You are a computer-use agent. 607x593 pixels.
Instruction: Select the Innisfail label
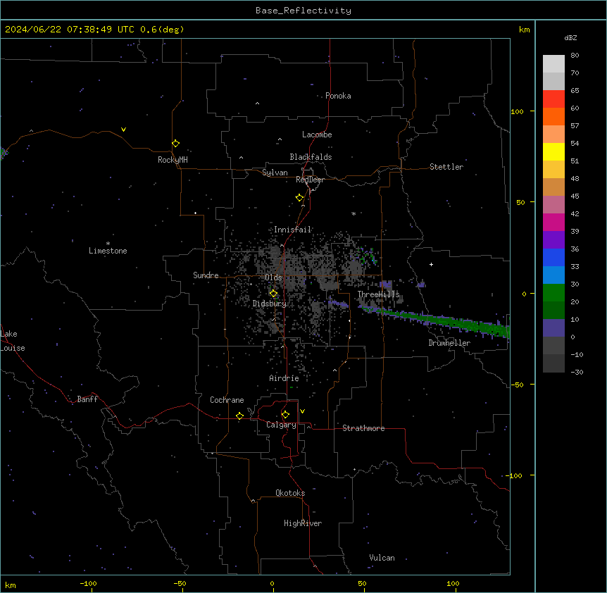tap(292, 230)
